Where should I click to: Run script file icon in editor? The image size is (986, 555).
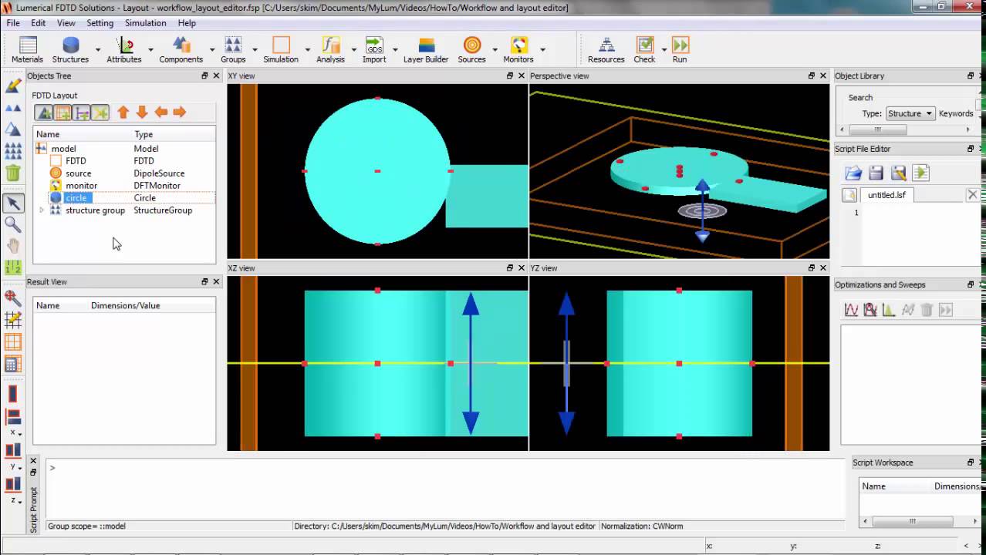click(x=920, y=173)
